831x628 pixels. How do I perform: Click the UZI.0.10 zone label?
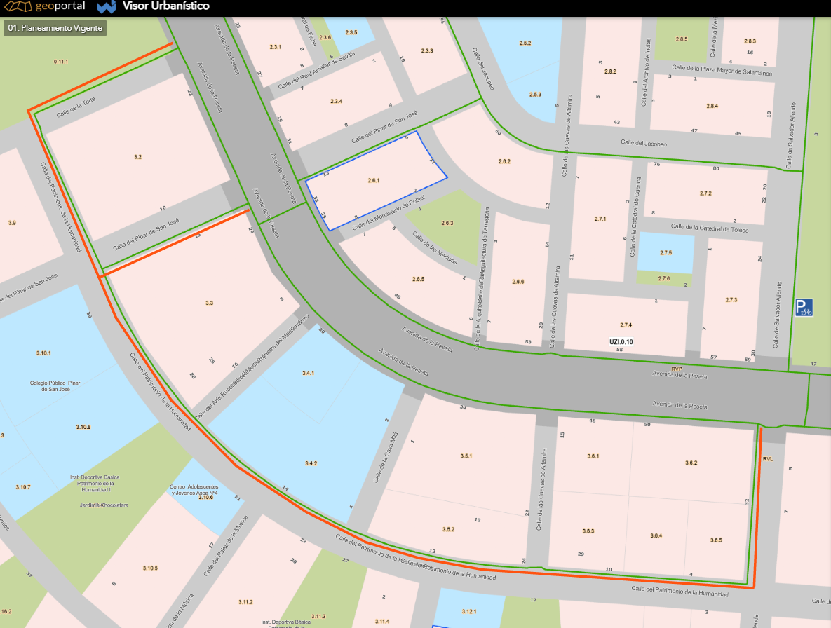point(621,342)
